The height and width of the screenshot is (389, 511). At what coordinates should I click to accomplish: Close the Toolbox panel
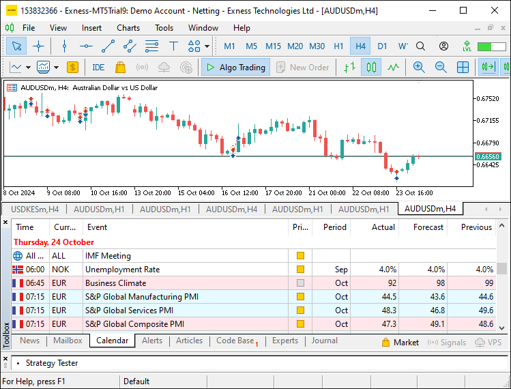[5, 222]
